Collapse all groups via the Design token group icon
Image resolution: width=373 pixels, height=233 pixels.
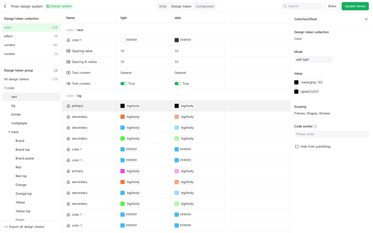pyautogui.click(x=56, y=71)
